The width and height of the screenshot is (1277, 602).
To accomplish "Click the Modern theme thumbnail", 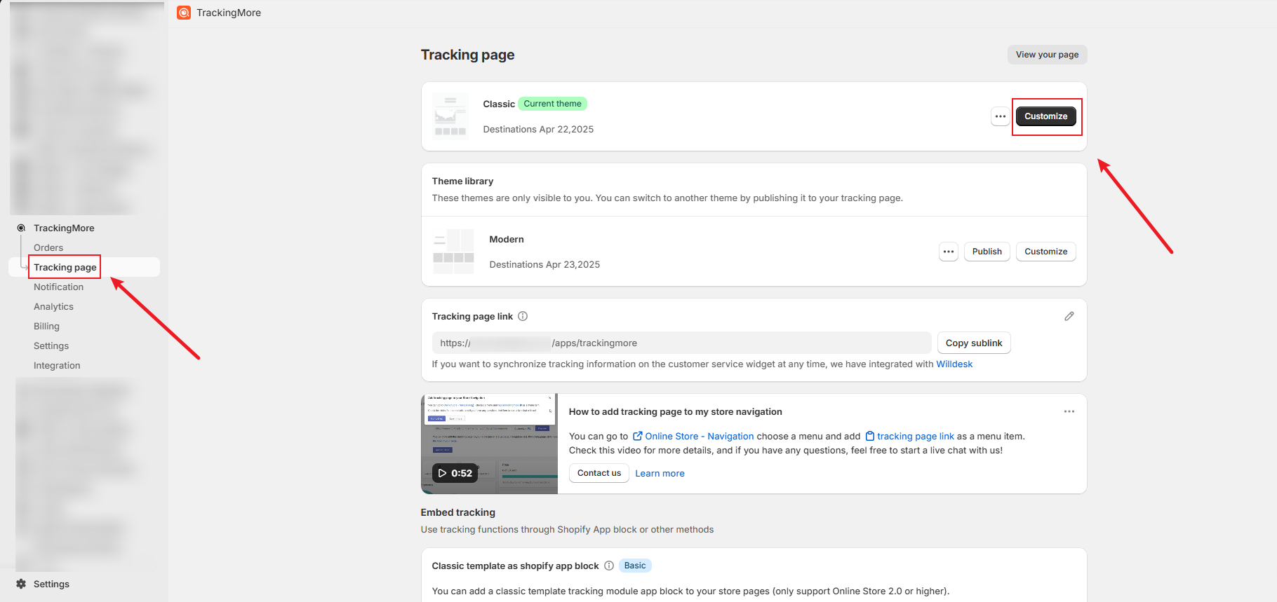I will click(453, 252).
